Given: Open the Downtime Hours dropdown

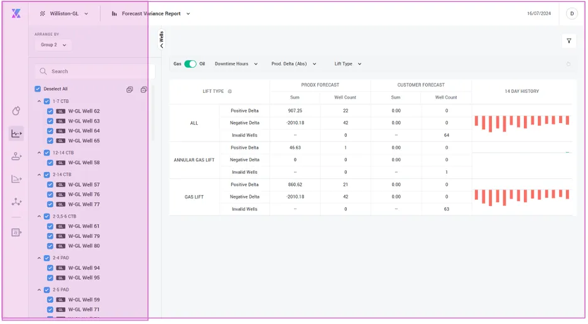Looking at the screenshot, I should point(236,64).
